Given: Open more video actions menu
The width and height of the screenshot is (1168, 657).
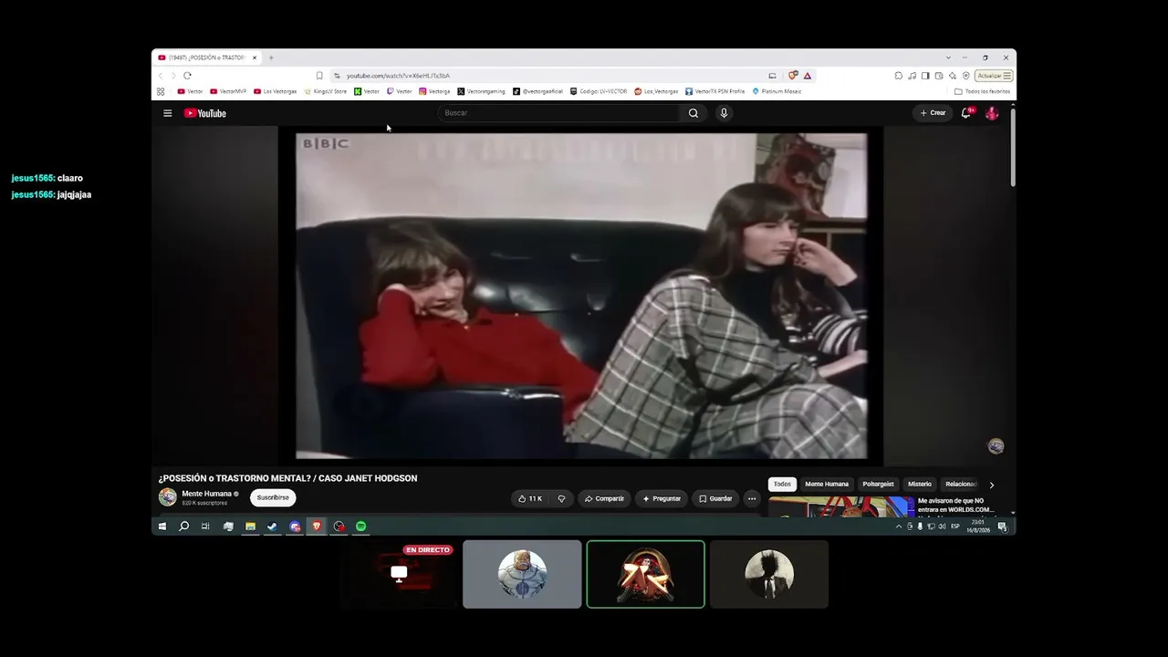Looking at the screenshot, I should point(751,498).
